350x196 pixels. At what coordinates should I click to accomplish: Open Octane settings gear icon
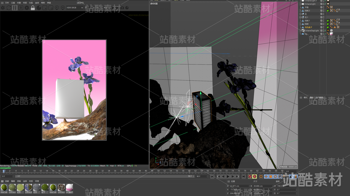[27, 8]
